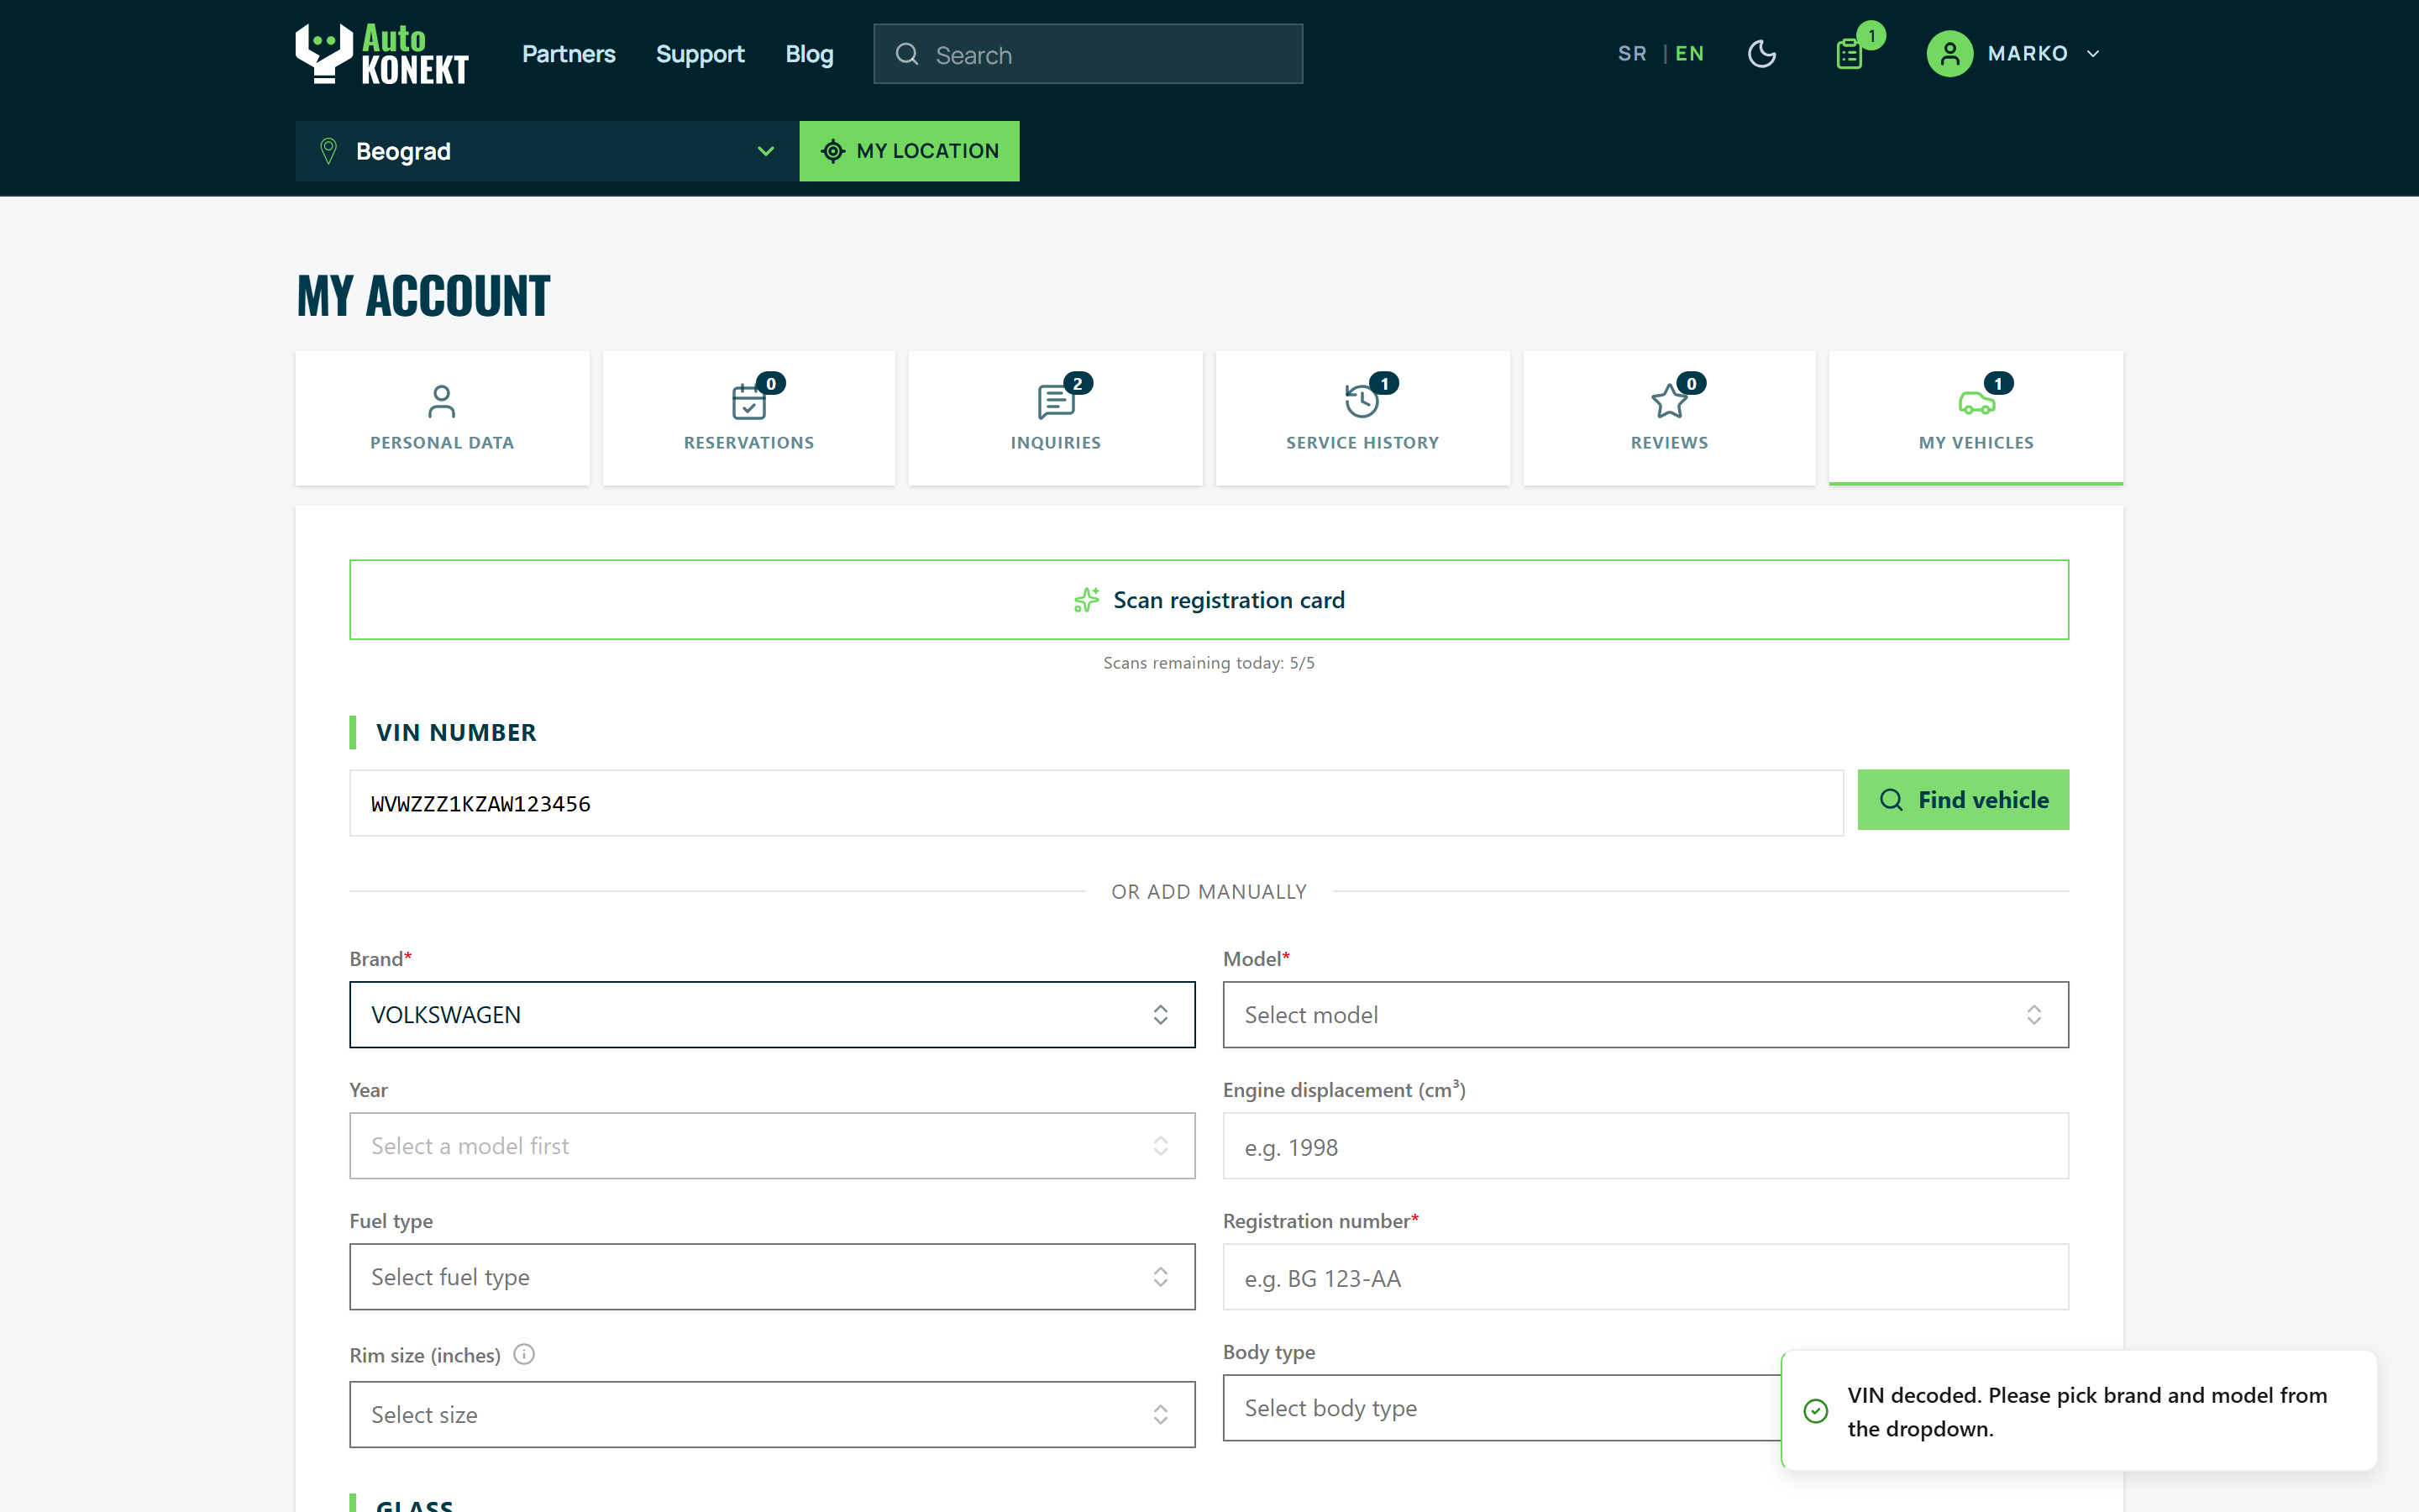
Task: Open the Select size rim dropdown
Action: [772, 1415]
